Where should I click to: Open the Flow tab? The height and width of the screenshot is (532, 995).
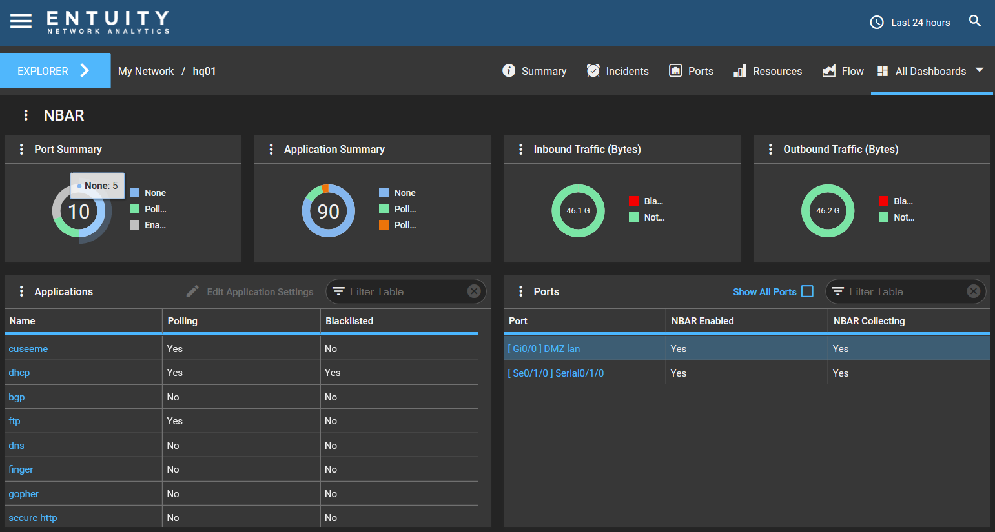pyautogui.click(x=843, y=71)
